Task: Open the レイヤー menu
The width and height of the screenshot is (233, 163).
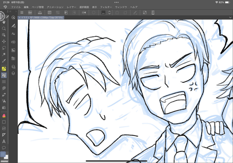Action: [x=71, y=7]
